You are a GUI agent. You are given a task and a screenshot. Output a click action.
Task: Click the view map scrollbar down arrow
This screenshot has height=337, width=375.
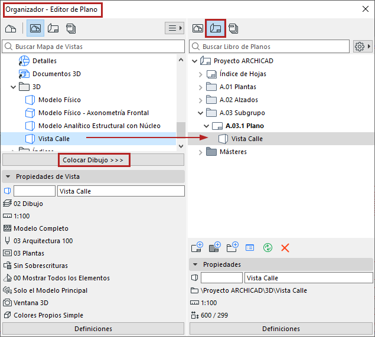pos(181,146)
